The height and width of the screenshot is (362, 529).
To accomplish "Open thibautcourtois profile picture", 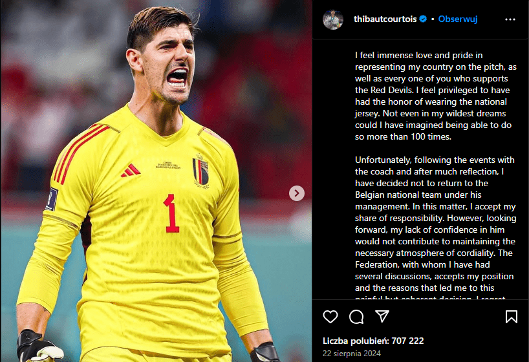I will coord(332,19).
